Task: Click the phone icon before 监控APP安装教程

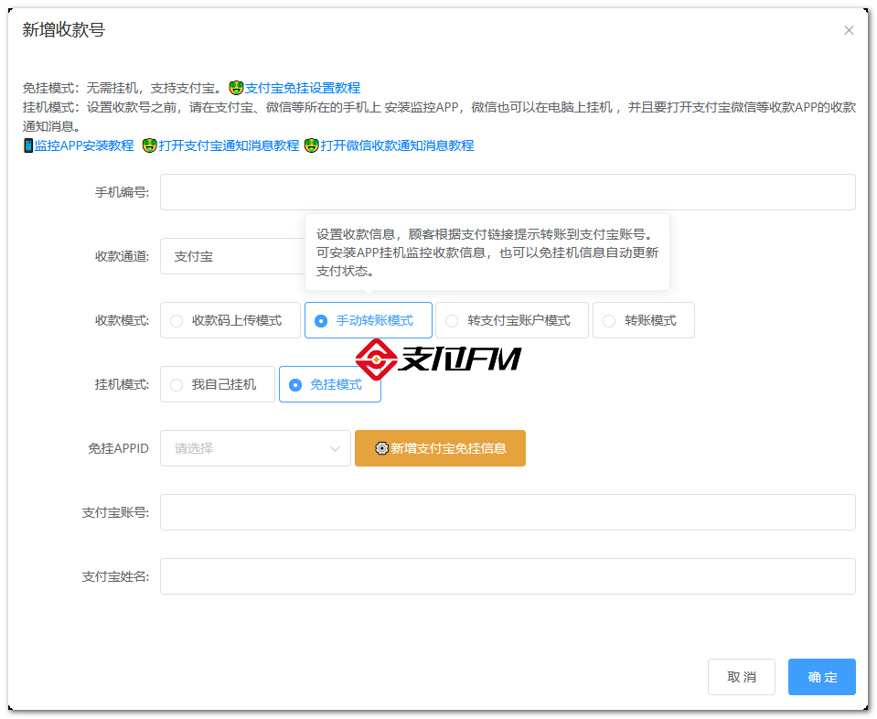Action: pos(28,145)
